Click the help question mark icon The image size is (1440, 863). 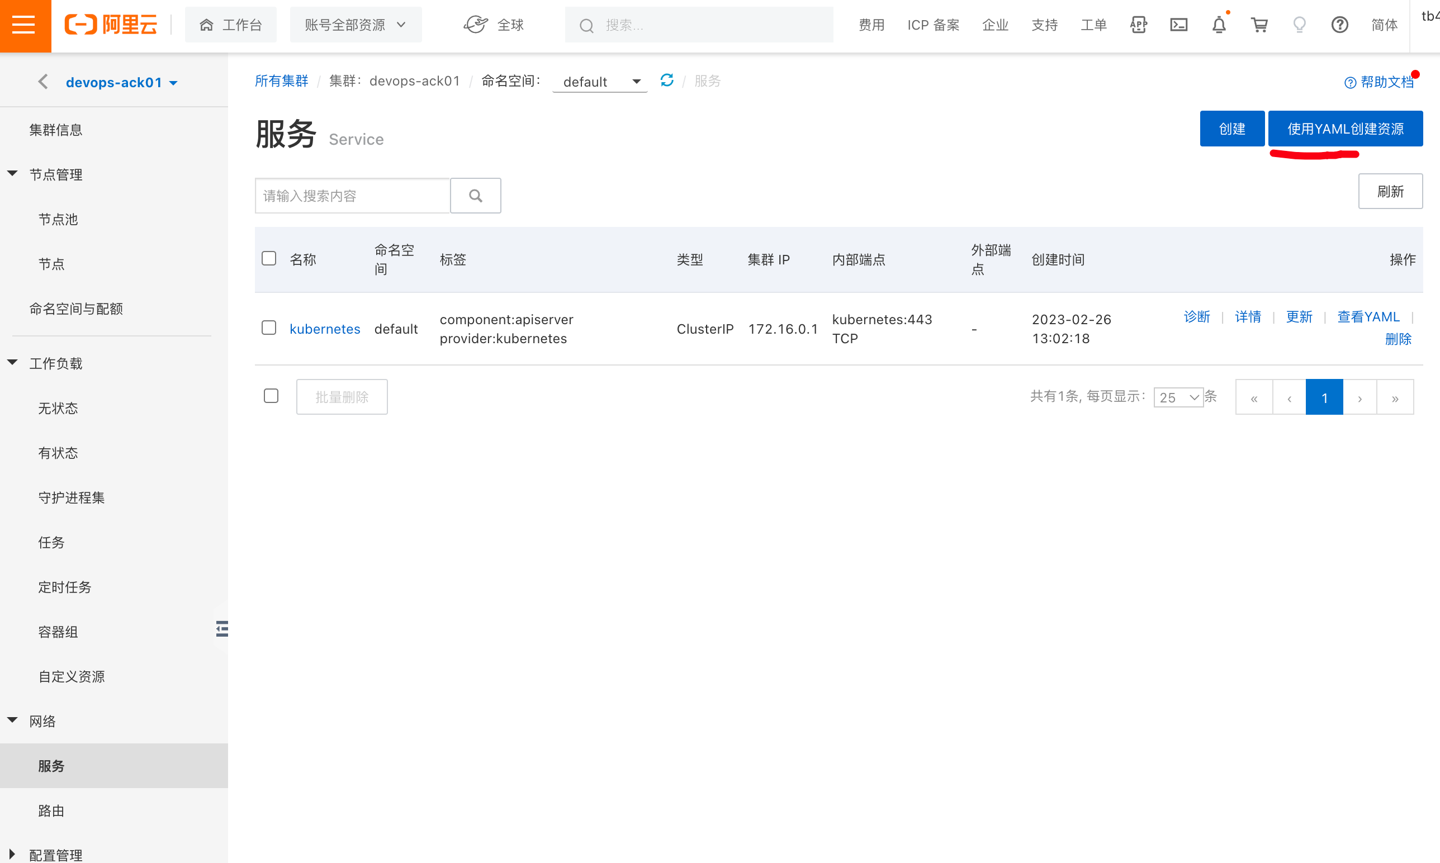click(x=1339, y=25)
